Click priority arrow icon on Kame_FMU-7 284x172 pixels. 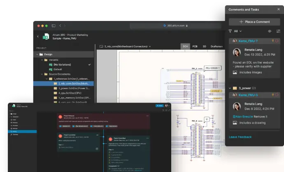pyautogui.click(x=273, y=41)
